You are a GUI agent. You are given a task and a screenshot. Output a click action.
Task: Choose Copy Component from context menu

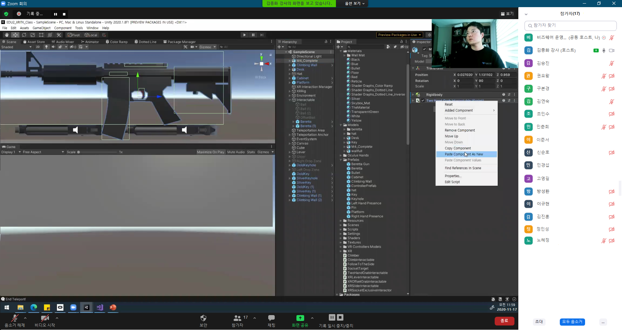click(466, 148)
